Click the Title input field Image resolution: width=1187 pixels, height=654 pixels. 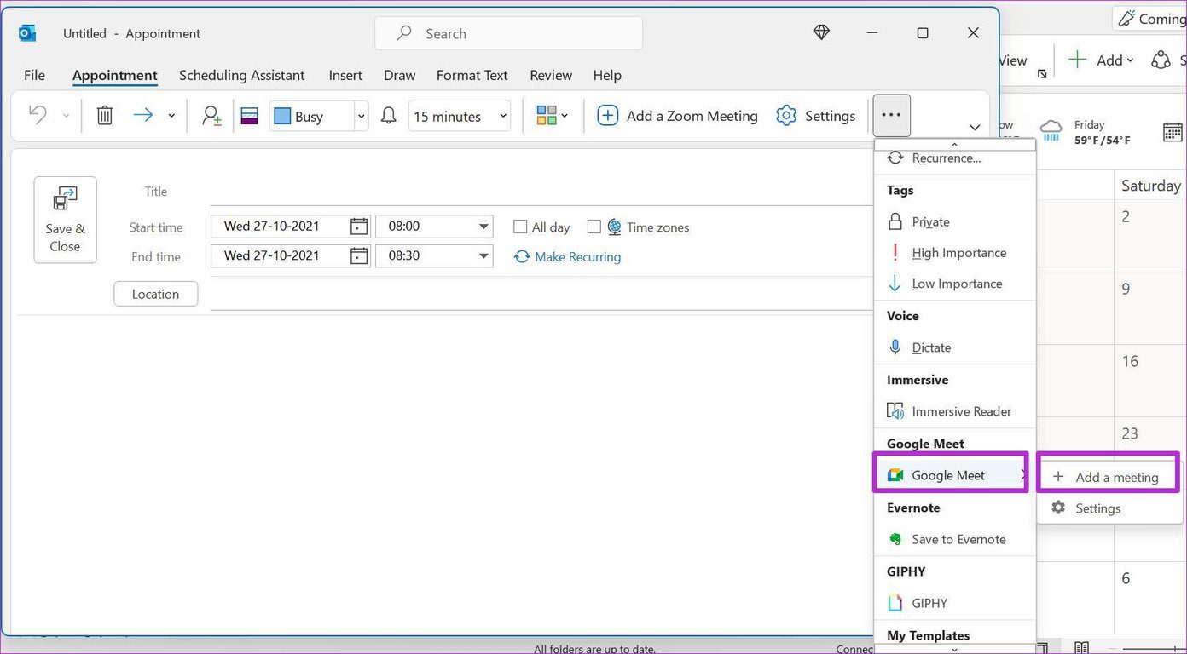pos(541,192)
